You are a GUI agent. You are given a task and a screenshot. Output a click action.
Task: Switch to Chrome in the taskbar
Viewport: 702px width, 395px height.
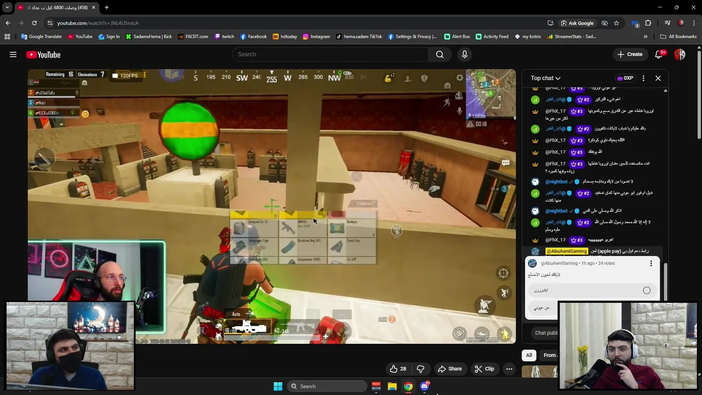[x=408, y=386]
